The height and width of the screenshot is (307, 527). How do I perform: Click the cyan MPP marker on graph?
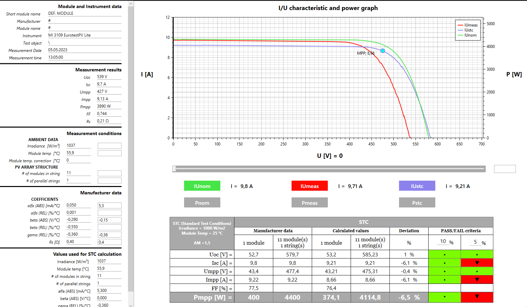tap(383, 51)
